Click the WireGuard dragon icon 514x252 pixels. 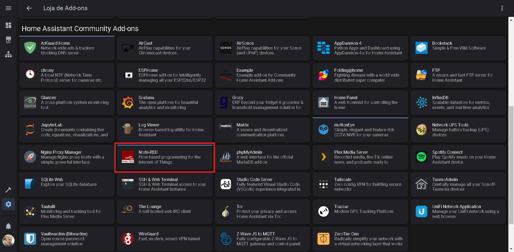tap(128, 239)
